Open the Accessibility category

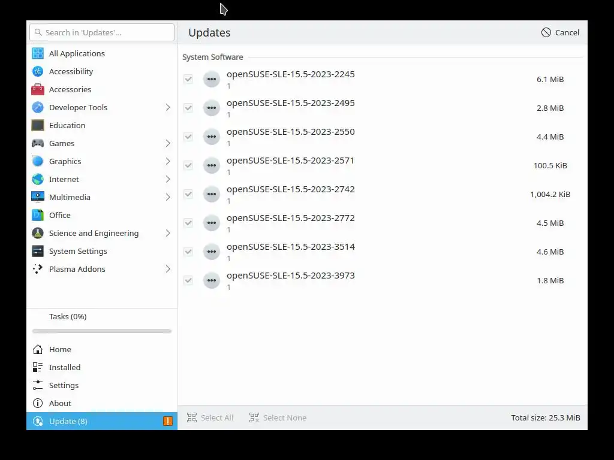point(102,72)
